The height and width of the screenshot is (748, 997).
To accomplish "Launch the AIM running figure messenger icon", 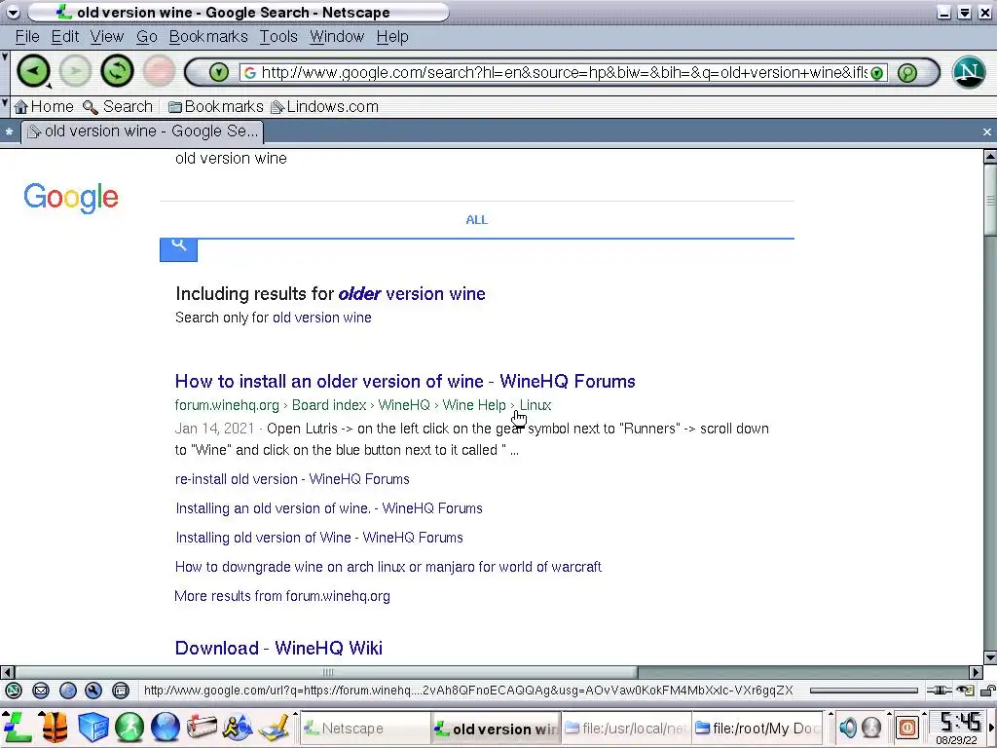I will [238, 727].
